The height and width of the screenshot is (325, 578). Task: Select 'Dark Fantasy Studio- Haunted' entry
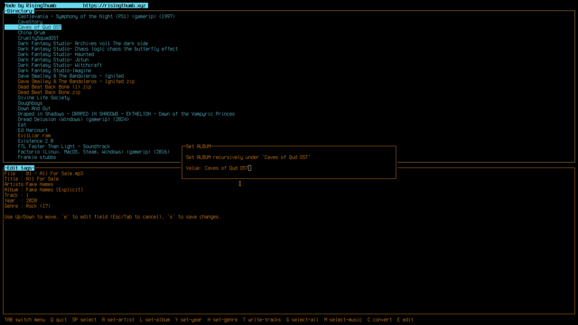pyautogui.click(x=55, y=54)
